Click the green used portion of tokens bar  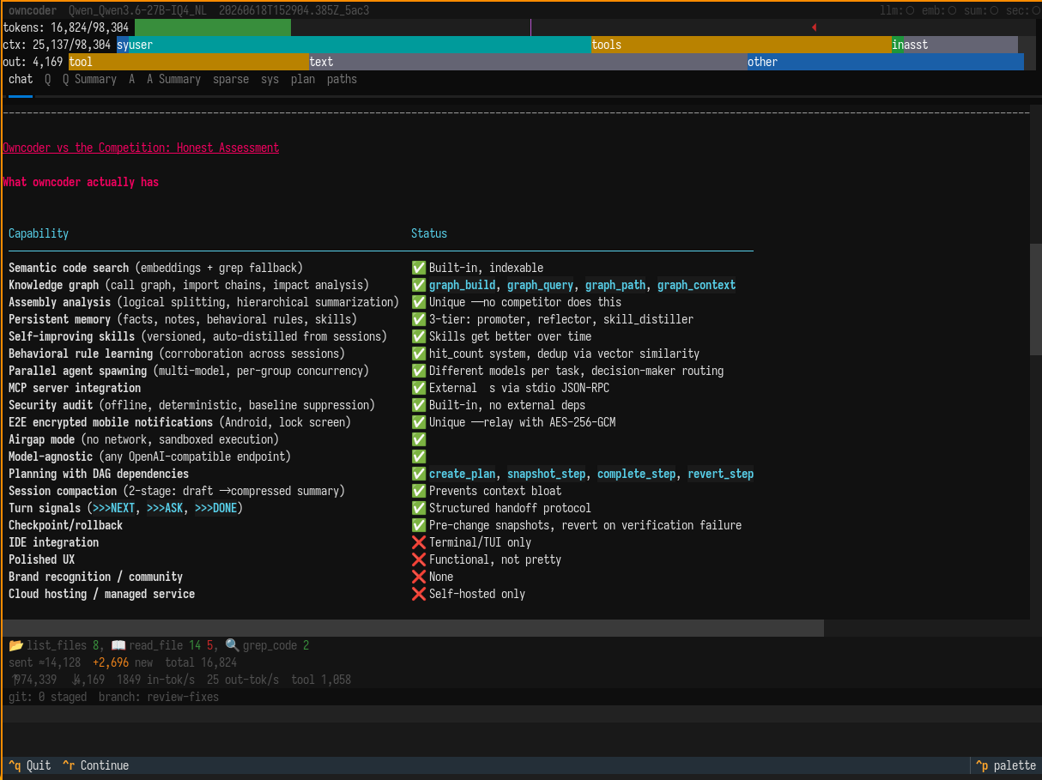click(213, 27)
